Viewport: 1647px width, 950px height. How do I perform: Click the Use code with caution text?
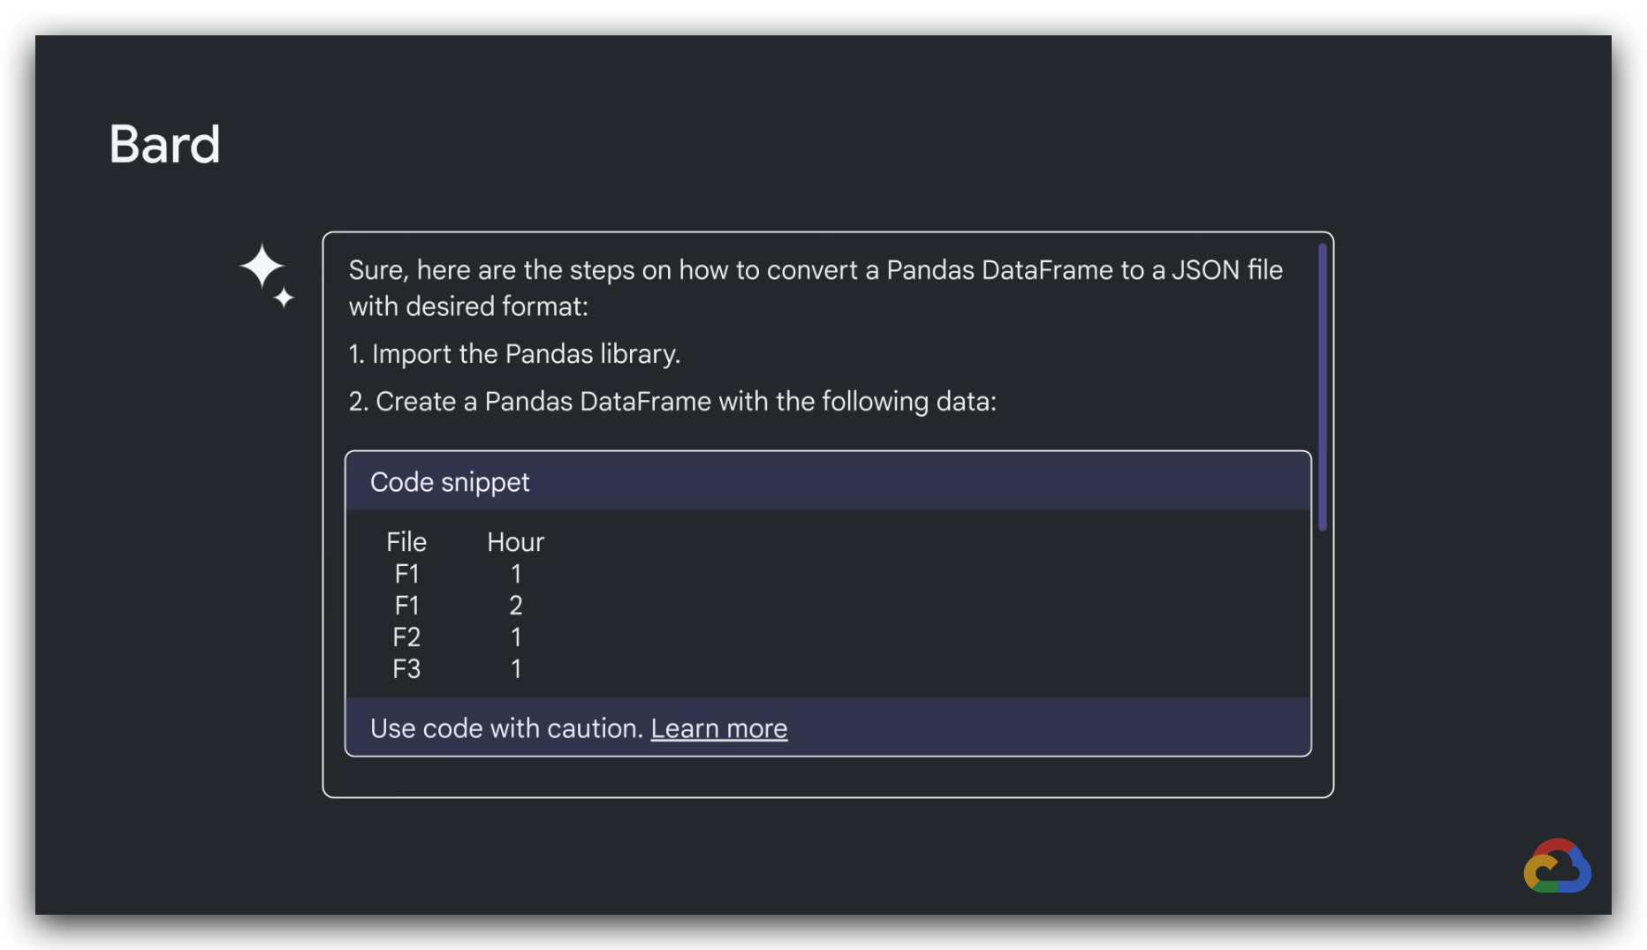(507, 728)
